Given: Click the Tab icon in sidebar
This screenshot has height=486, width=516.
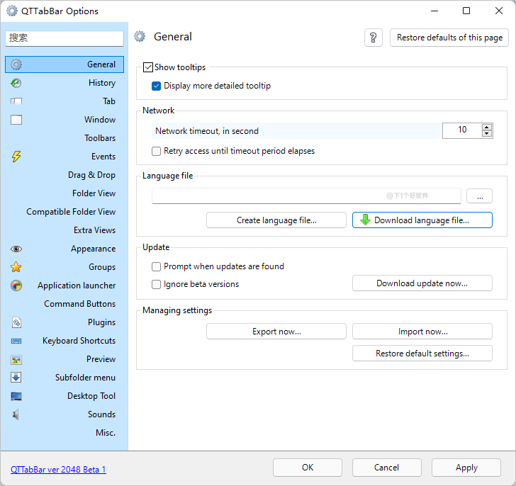Looking at the screenshot, I should 16,101.
